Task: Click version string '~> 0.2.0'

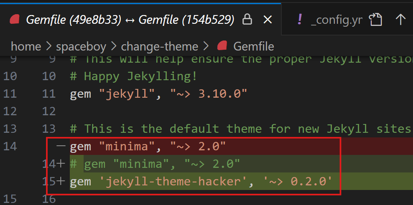Action: coord(297,182)
